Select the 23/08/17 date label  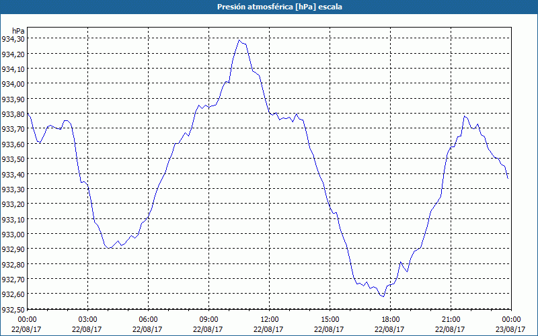(x=510, y=329)
